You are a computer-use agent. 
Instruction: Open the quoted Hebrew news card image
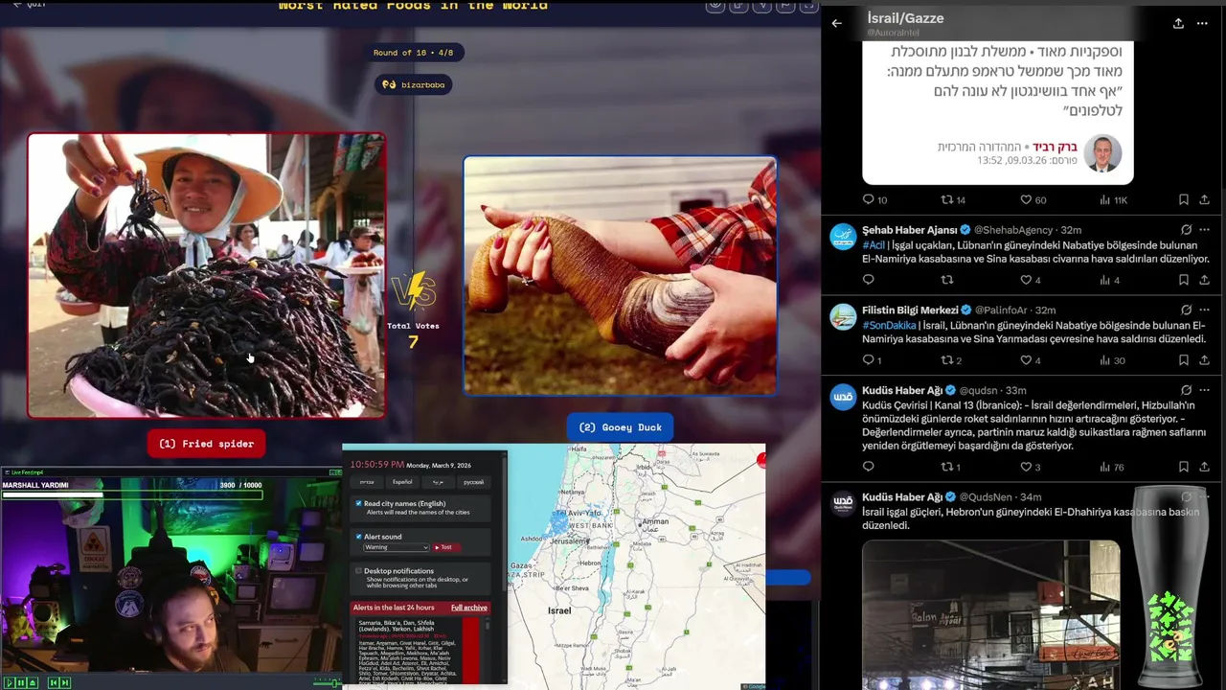coord(997,110)
